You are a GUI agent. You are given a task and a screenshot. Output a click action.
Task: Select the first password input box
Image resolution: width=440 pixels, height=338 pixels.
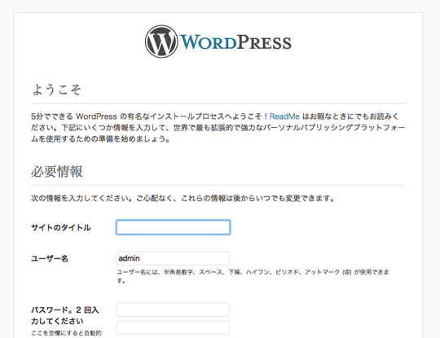coord(173,309)
